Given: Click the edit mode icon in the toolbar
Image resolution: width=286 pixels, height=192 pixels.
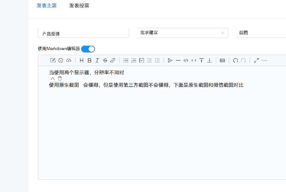Looking at the screenshot, I should (x=53, y=60).
